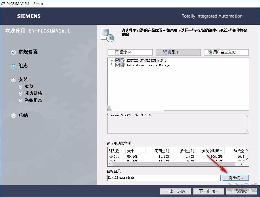Click the blue indicator beside 组态

coord(14,66)
